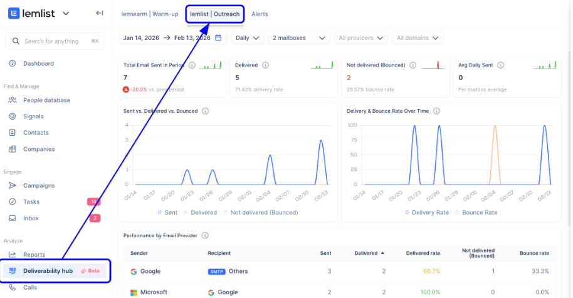Click the 66.7% delivered rate cell

[x=431, y=271]
